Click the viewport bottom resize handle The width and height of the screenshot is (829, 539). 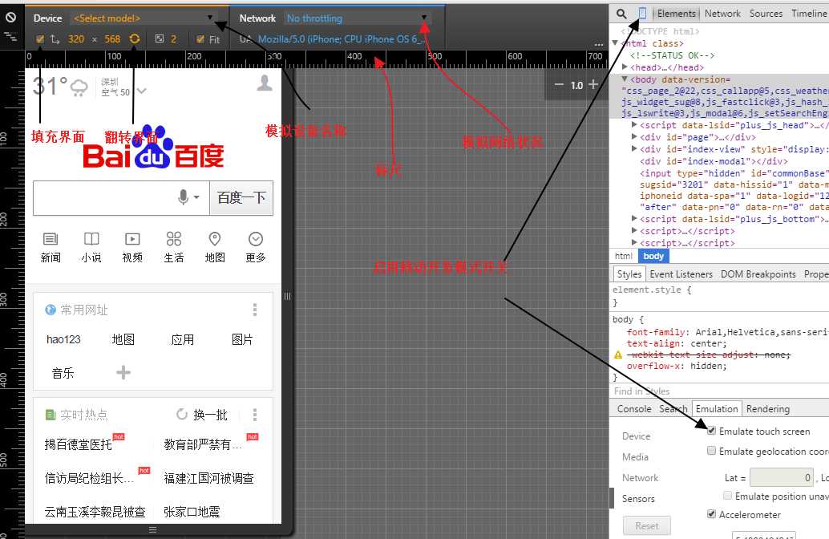(x=153, y=529)
